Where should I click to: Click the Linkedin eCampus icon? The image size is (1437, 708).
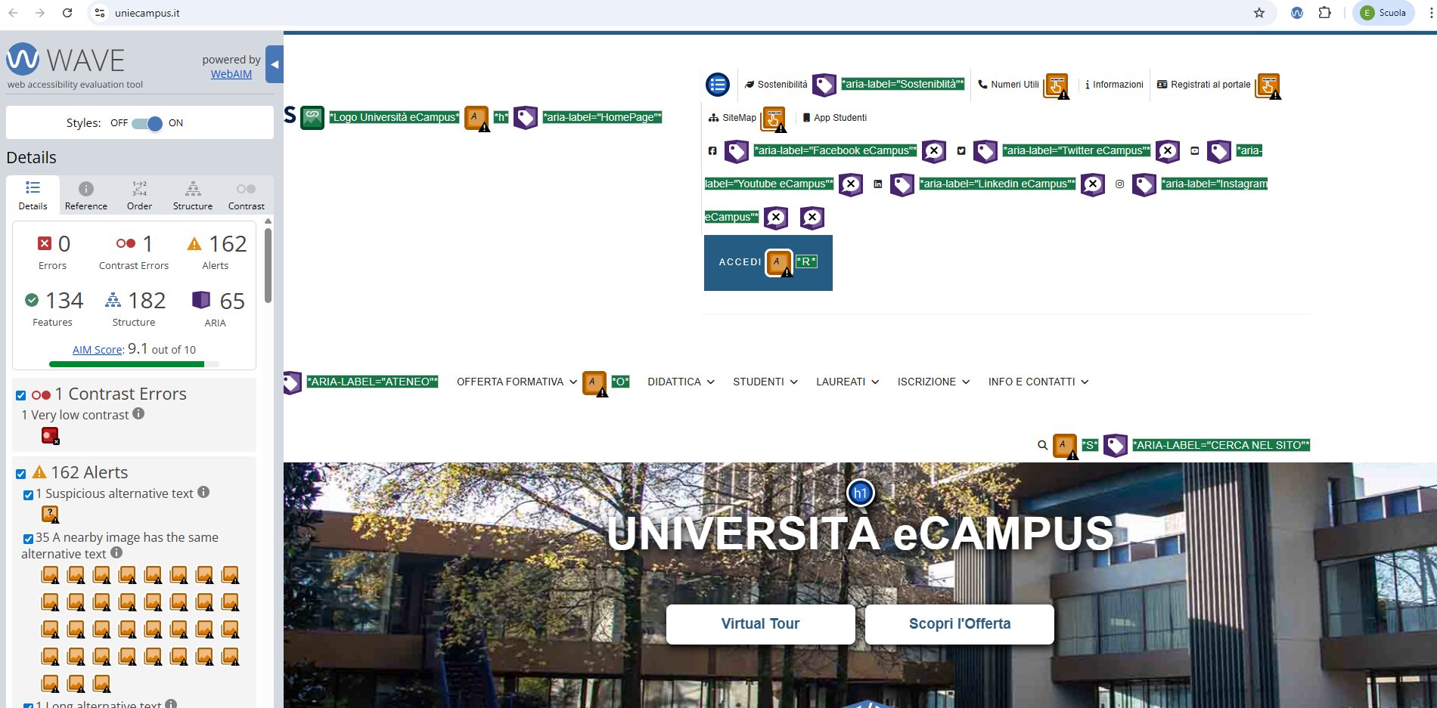[878, 184]
